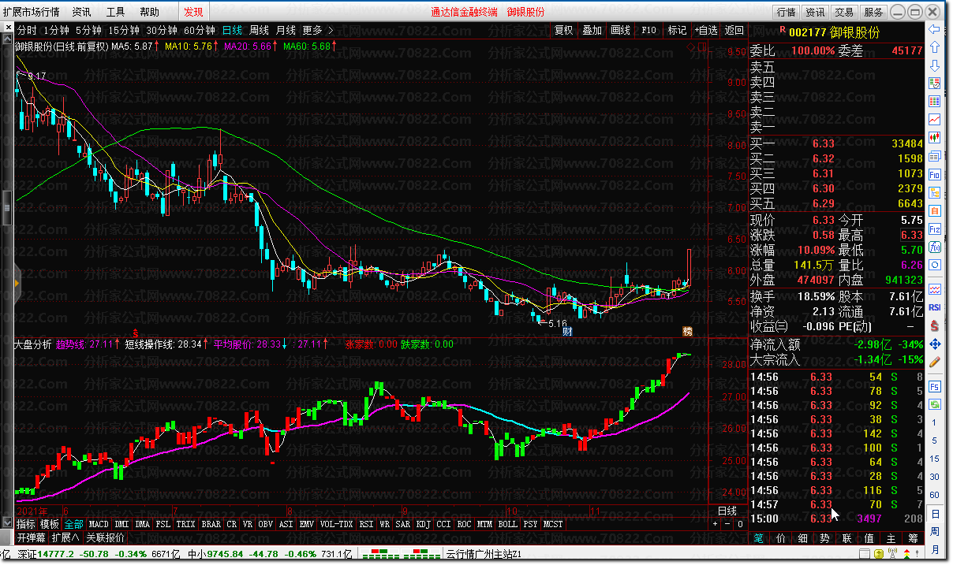Switch chart period to 1分钟
The image size is (953, 565).
[x=57, y=30]
